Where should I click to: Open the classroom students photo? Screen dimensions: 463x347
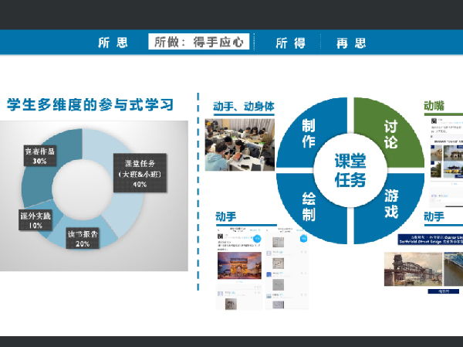[238, 145]
